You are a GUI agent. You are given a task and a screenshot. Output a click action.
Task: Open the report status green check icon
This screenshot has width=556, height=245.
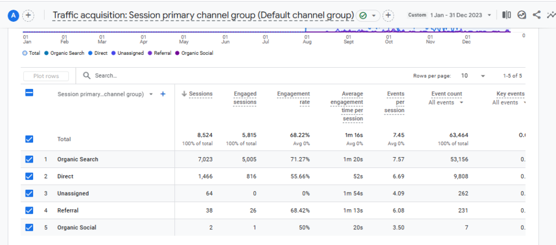coord(363,16)
